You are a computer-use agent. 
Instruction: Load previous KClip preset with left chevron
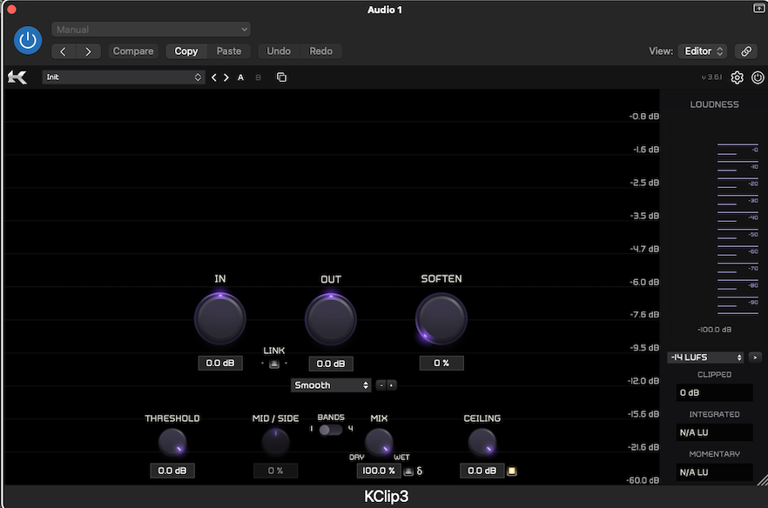tap(214, 77)
